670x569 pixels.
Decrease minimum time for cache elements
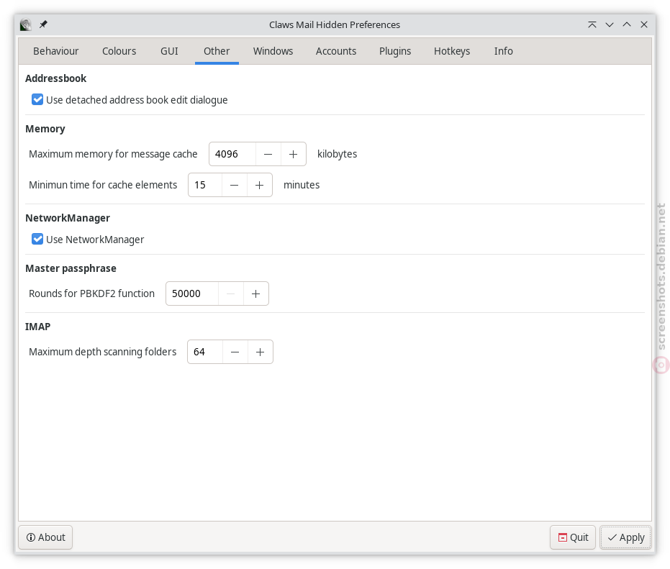(x=234, y=185)
